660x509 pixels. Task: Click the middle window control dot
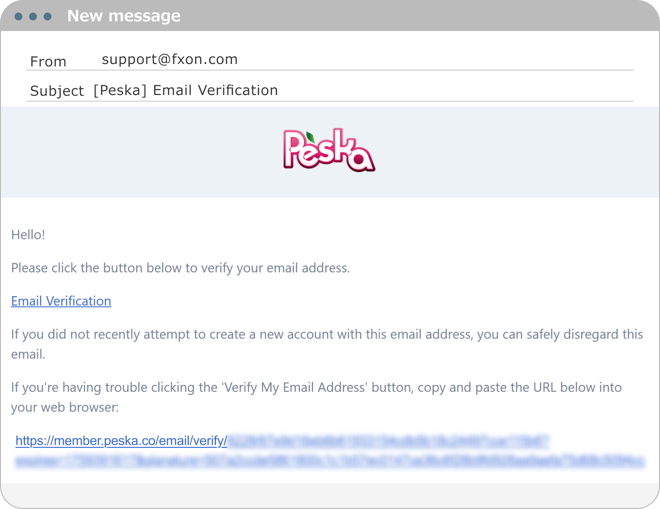click(x=33, y=16)
